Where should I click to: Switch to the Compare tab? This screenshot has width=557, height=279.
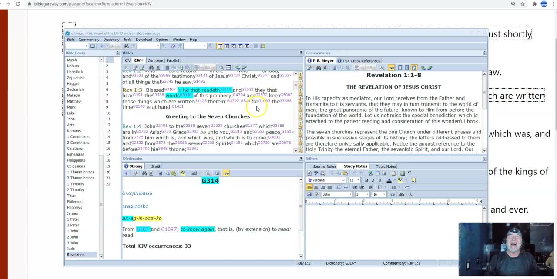click(155, 60)
